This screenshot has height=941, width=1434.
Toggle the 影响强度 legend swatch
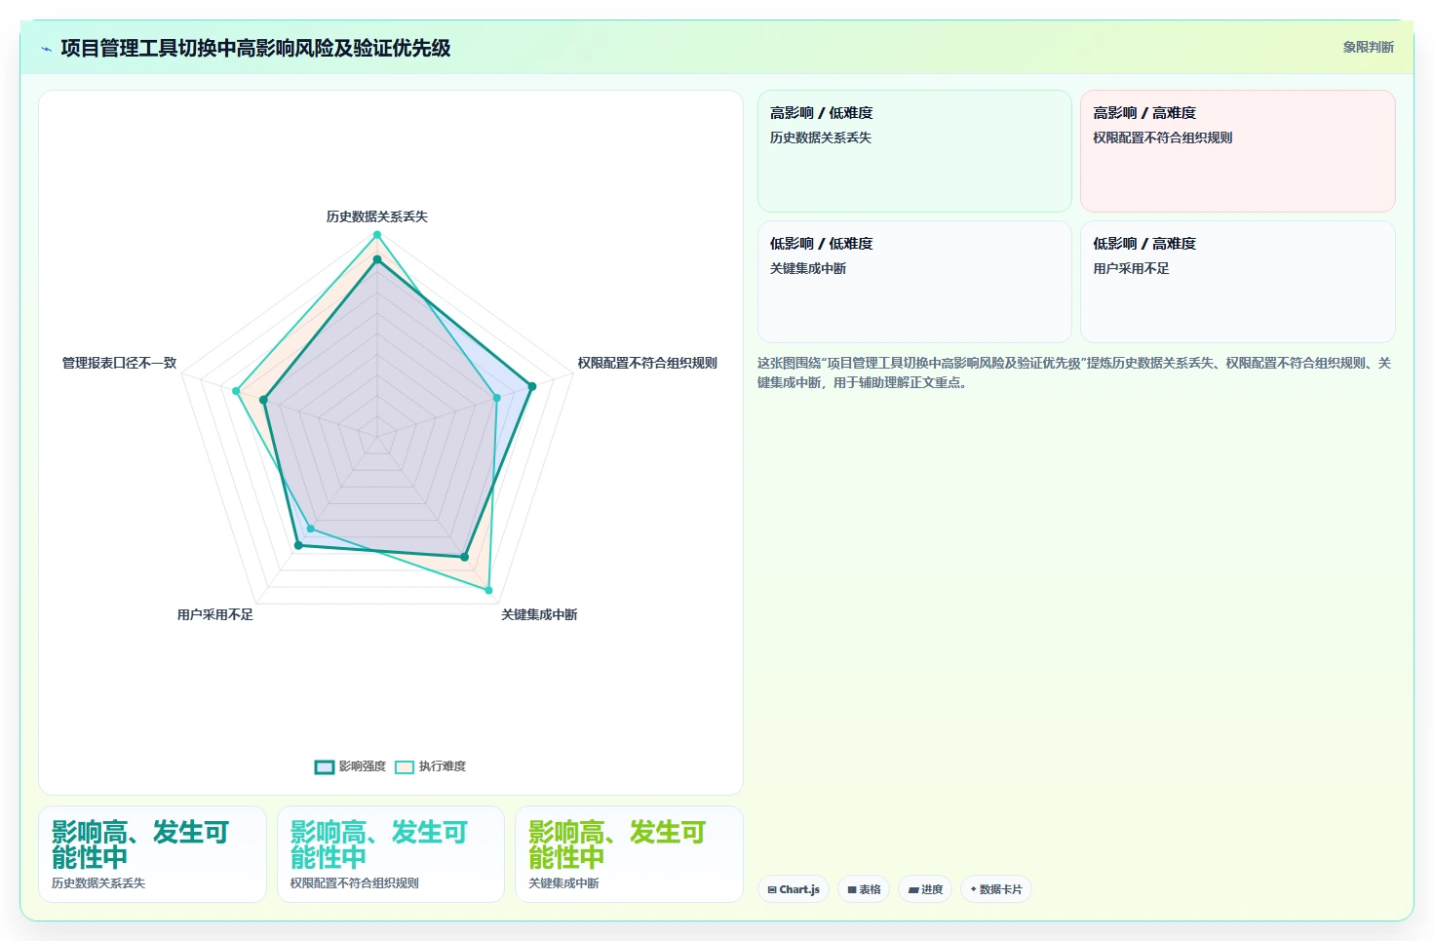click(325, 766)
